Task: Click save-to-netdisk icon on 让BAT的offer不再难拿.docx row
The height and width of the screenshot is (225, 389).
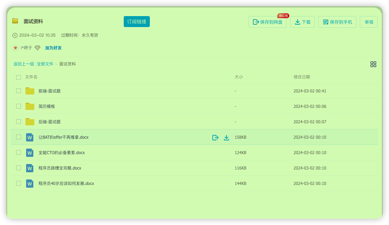Action: point(215,137)
